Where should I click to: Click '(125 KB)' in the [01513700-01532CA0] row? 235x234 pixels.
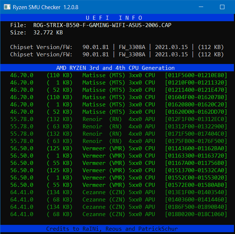[x=60, y=170]
